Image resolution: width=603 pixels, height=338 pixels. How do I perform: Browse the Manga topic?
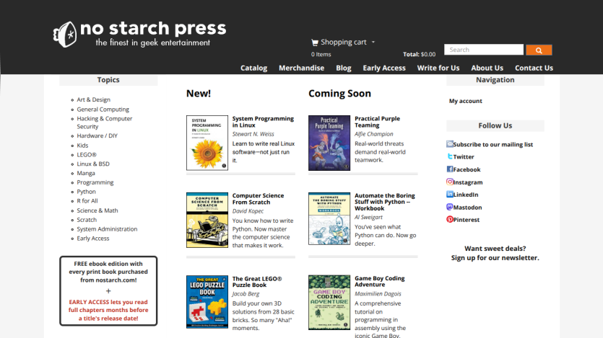pos(86,173)
